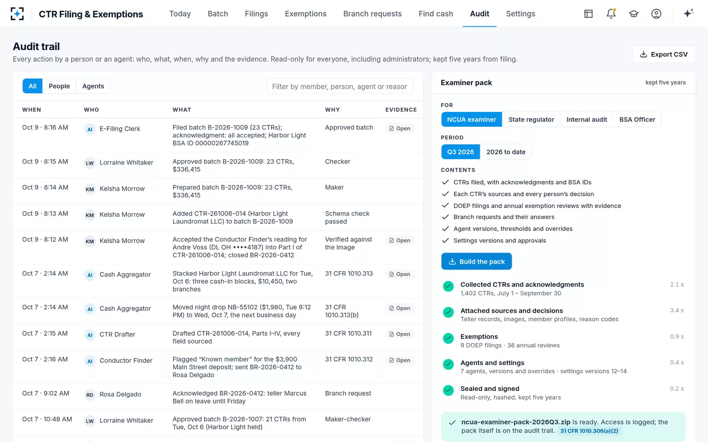Export the audit trail as CSV
Viewport: 708px width, 442px height.
[663, 55]
